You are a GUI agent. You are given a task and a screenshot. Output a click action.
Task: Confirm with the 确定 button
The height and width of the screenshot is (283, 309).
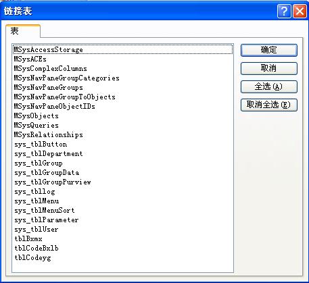coord(269,50)
